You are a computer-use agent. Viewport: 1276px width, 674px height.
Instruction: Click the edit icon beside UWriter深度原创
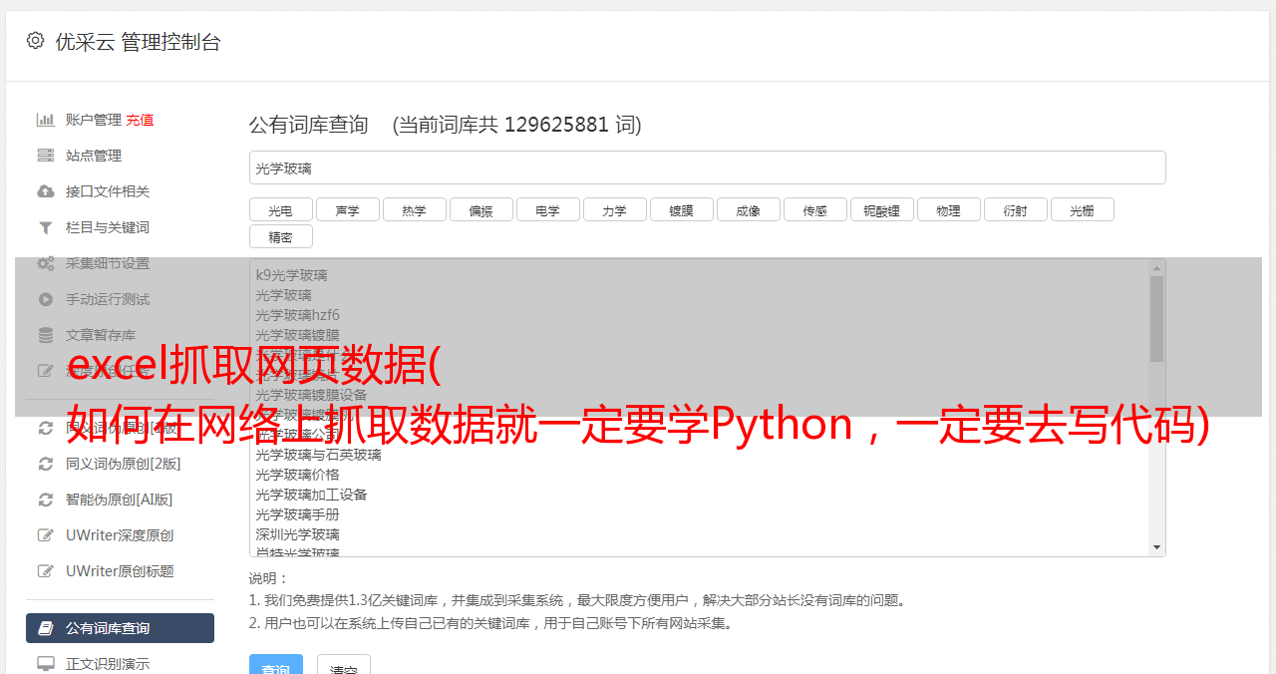click(45, 535)
